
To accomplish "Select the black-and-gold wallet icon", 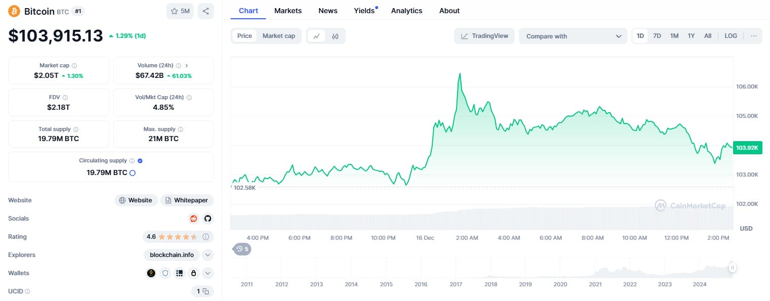I will pos(151,273).
